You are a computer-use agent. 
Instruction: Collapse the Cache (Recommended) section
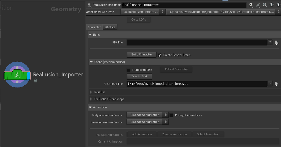91,62
